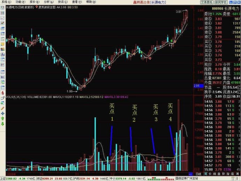This screenshot has height=181, width=241.
Task: Click the 交易委托 button
Action: click(207, 2)
